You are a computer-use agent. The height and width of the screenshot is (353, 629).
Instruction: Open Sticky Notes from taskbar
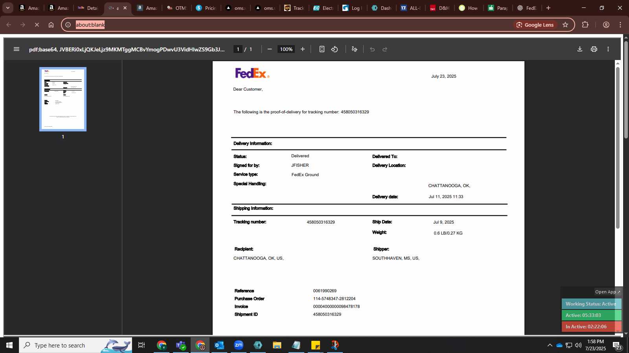click(316, 345)
